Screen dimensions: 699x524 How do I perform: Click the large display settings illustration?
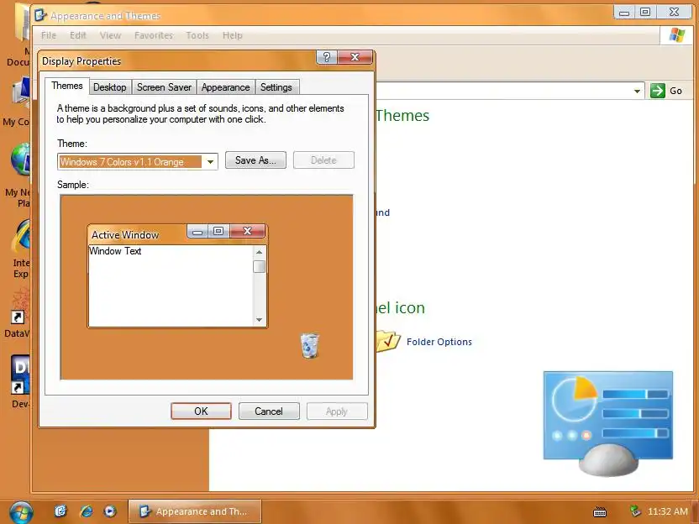pyautogui.click(x=608, y=422)
